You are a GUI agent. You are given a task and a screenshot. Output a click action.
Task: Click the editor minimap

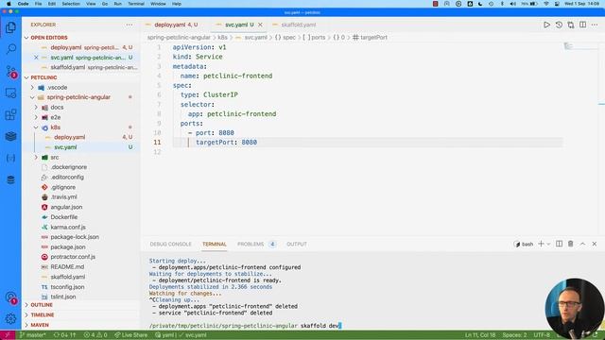(579, 46)
